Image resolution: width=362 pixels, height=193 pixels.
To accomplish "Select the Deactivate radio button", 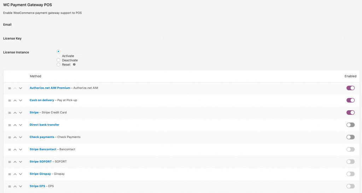I will click(x=59, y=60).
